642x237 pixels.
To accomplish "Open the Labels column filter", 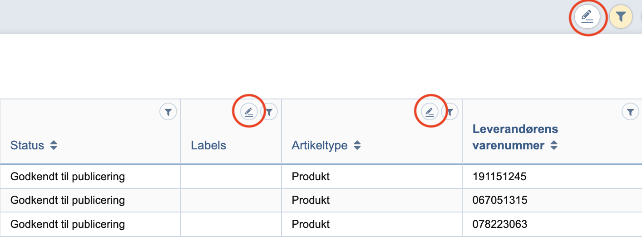I will tap(270, 111).
